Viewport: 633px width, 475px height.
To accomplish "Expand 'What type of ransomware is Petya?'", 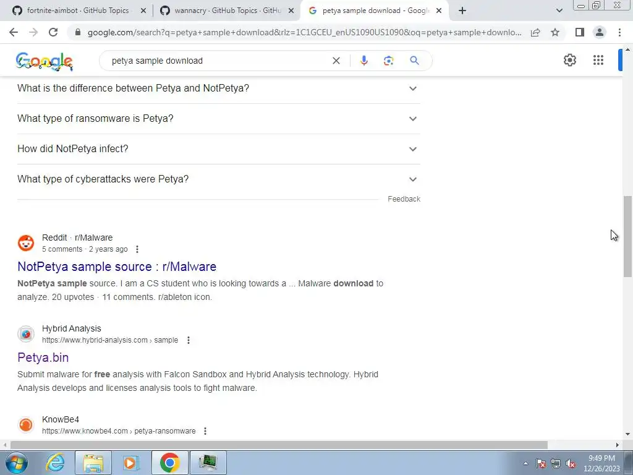I will coord(219,118).
